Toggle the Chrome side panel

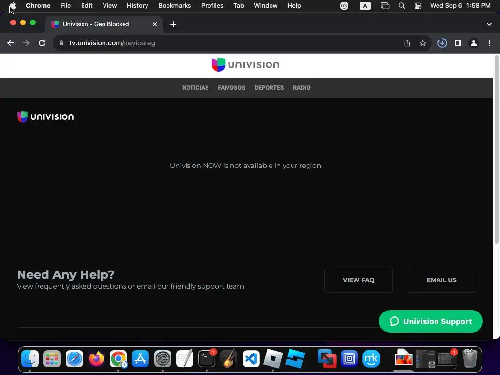(x=458, y=43)
